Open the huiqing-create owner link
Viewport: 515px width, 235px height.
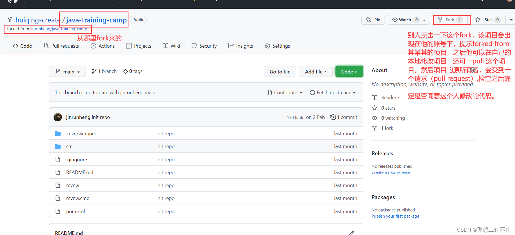pyautogui.click(x=38, y=20)
